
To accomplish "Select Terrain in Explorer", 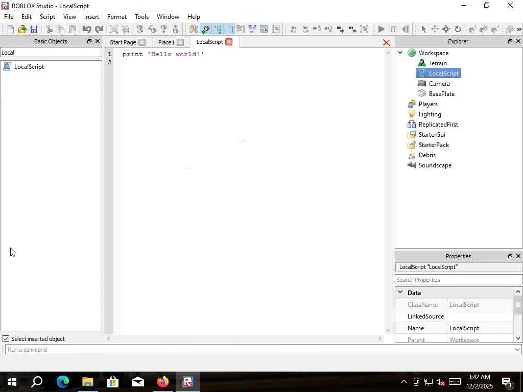I will click(438, 63).
